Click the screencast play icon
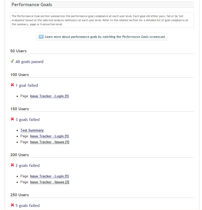The width and height of the screenshot is (202, 210). pos(41,36)
